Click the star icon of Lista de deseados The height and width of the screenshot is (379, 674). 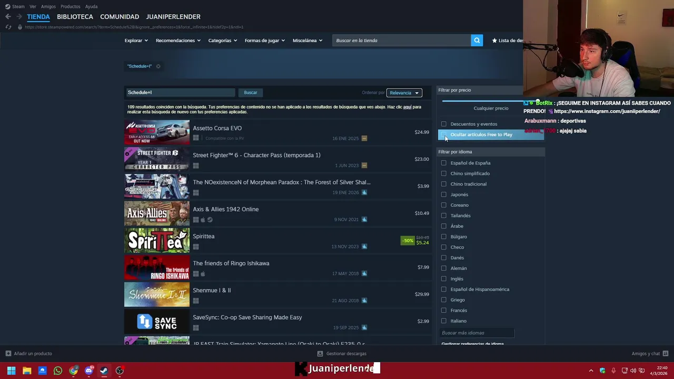pos(494,41)
